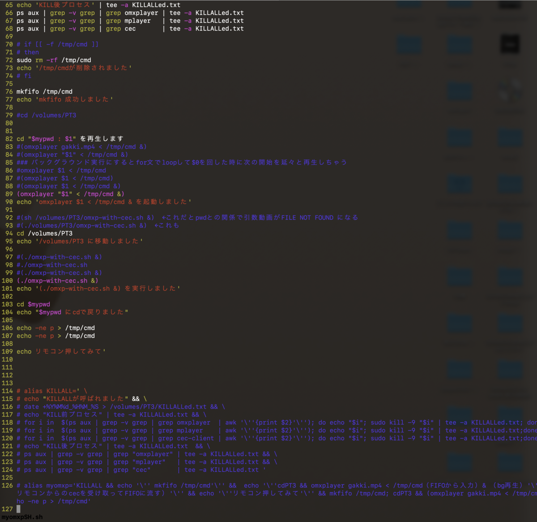Click 'cd $mypwd' on line 103

tap(33, 304)
